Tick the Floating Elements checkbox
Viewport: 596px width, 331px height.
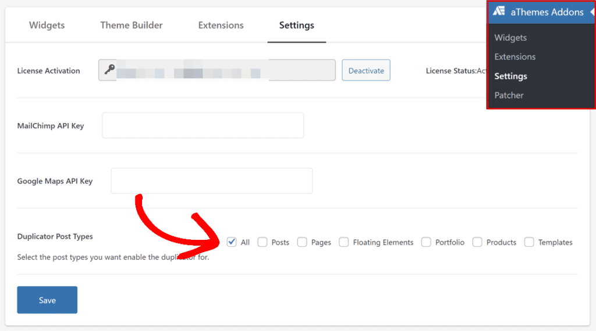344,242
